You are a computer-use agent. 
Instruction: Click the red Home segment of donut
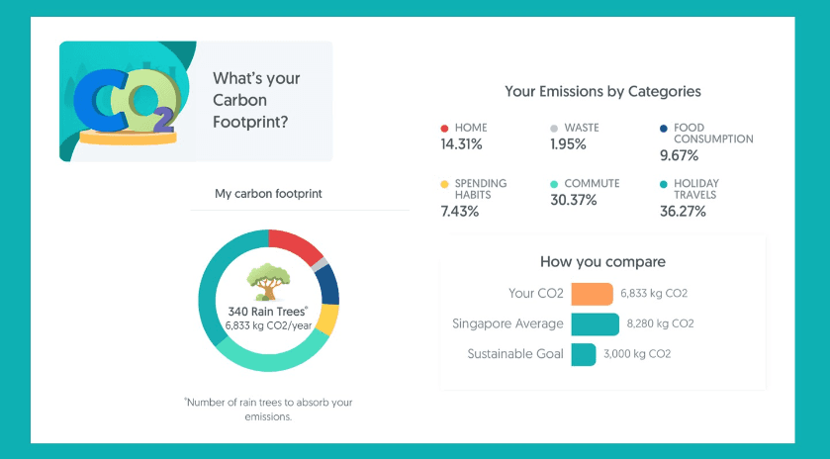point(294,245)
